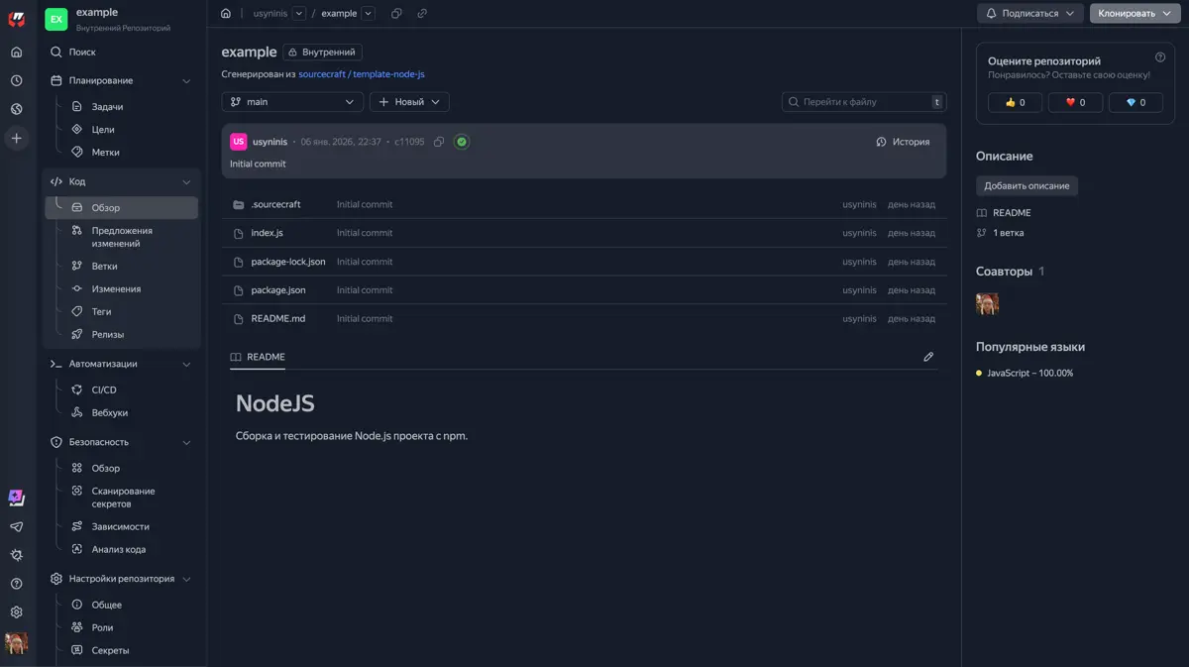Rate repository with thumbs up

(1015, 102)
